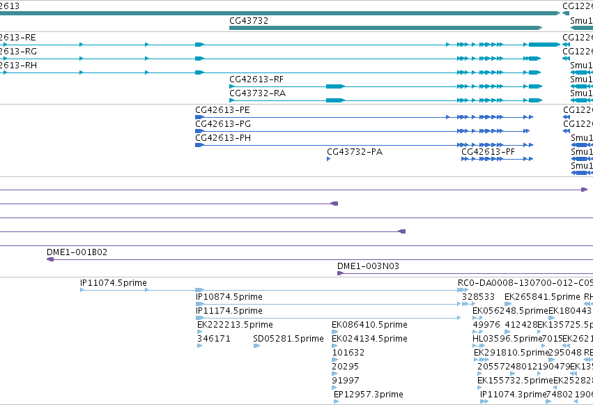Screen dimensions: 593x405
Task: Select the DME1-003N03 clone label
Action: [x=368, y=266]
